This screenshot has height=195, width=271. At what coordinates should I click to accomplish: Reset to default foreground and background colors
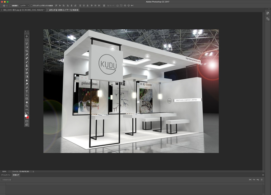click(25, 113)
